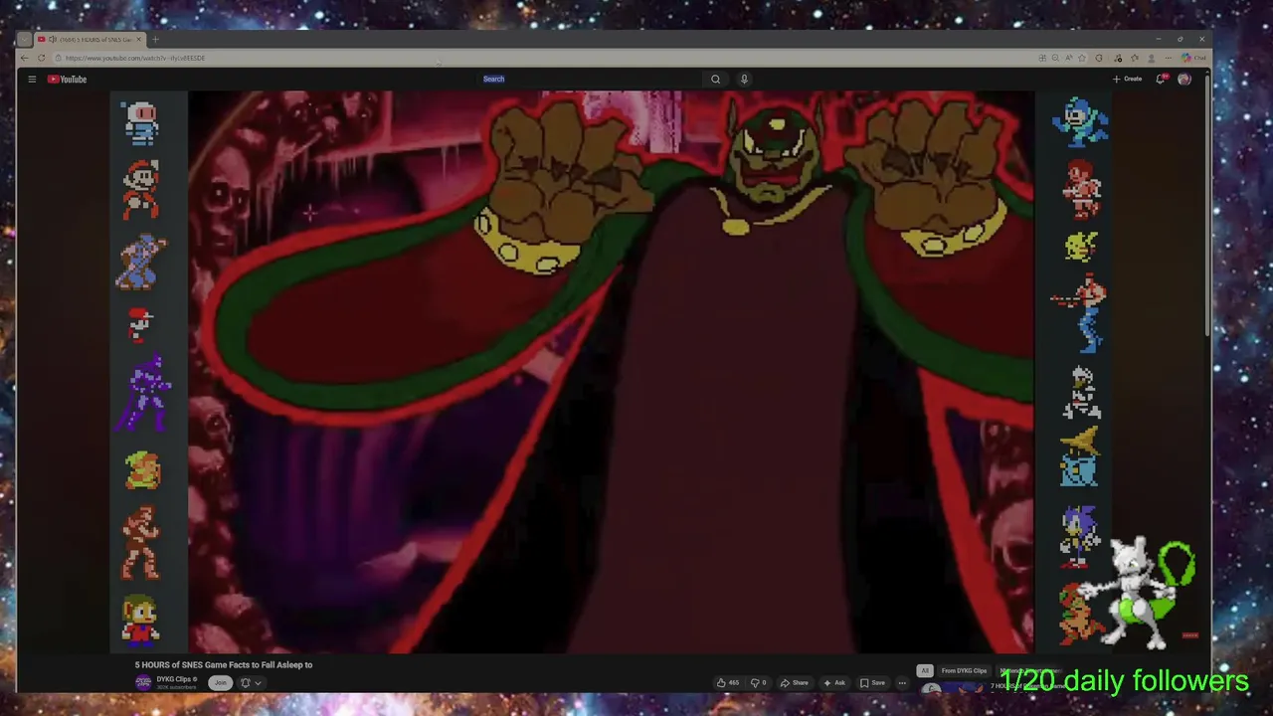Save the video to a playlist
This screenshot has height=716, width=1273.
(872, 683)
